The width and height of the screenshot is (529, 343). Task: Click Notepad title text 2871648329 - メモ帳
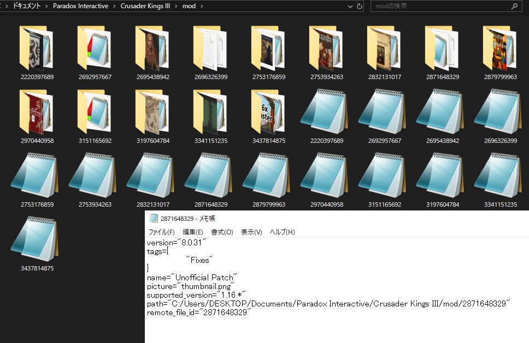pos(188,219)
